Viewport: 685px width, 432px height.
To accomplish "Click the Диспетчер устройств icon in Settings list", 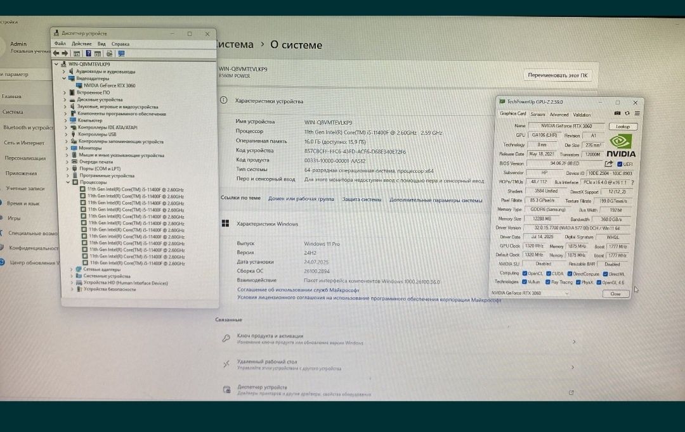I will pyautogui.click(x=226, y=389).
